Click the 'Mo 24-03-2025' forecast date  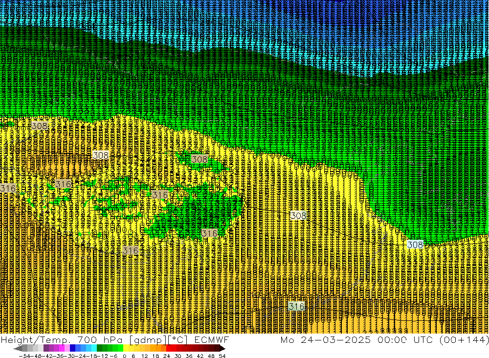click(x=326, y=339)
